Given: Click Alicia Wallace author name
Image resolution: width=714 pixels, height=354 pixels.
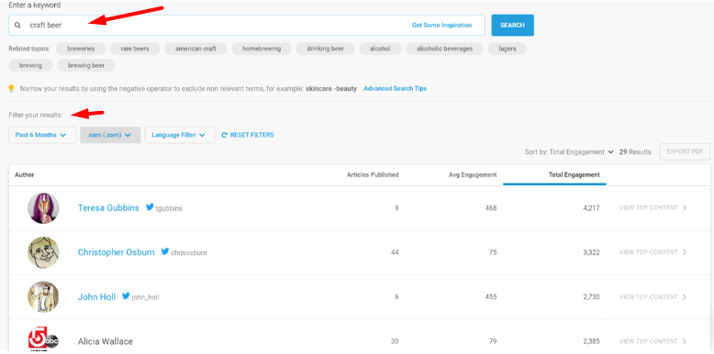Looking at the screenshot, I should 106,341.
